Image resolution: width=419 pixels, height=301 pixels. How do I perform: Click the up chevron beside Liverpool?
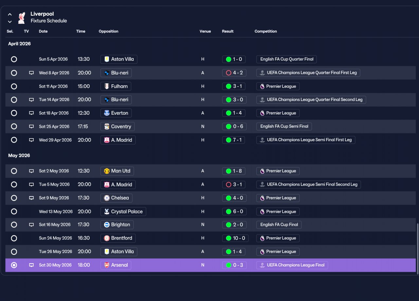click(10, 14)
